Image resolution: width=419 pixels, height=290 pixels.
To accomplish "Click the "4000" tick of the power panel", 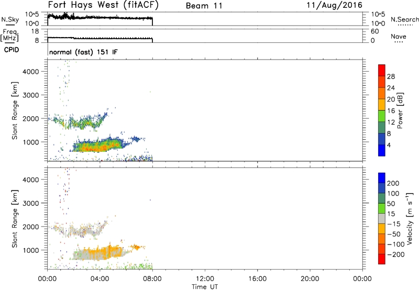I will 31,72.
